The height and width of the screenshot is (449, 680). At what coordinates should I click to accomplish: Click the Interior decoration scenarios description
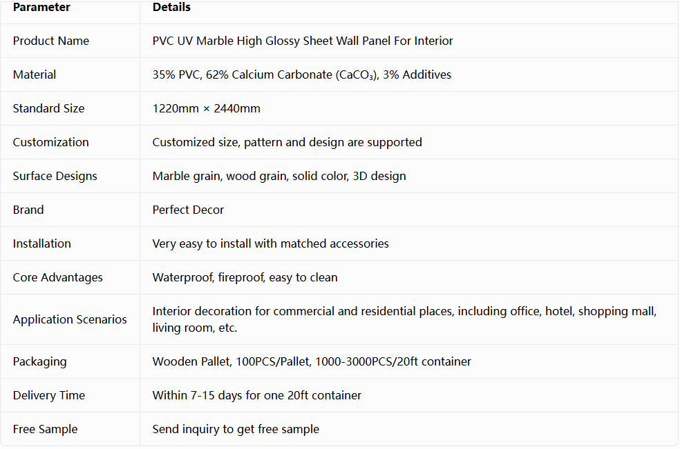coord(404,319)
